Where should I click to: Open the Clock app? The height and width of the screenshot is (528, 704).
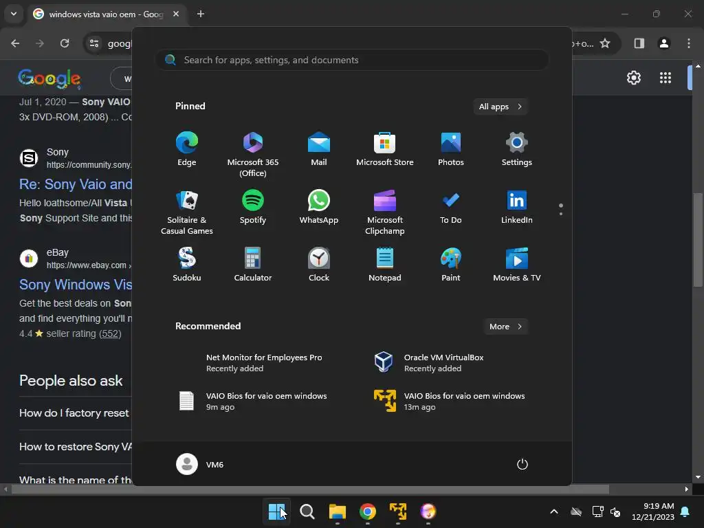tap(319, 265)
